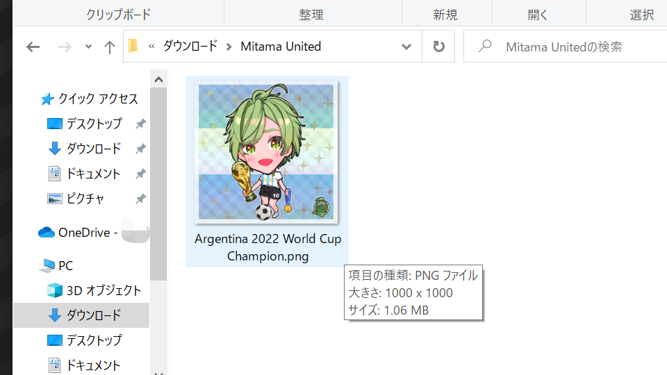Click pin icon beside pinned ダウンロード
667x375 pixels.
[x=141, y=149]
